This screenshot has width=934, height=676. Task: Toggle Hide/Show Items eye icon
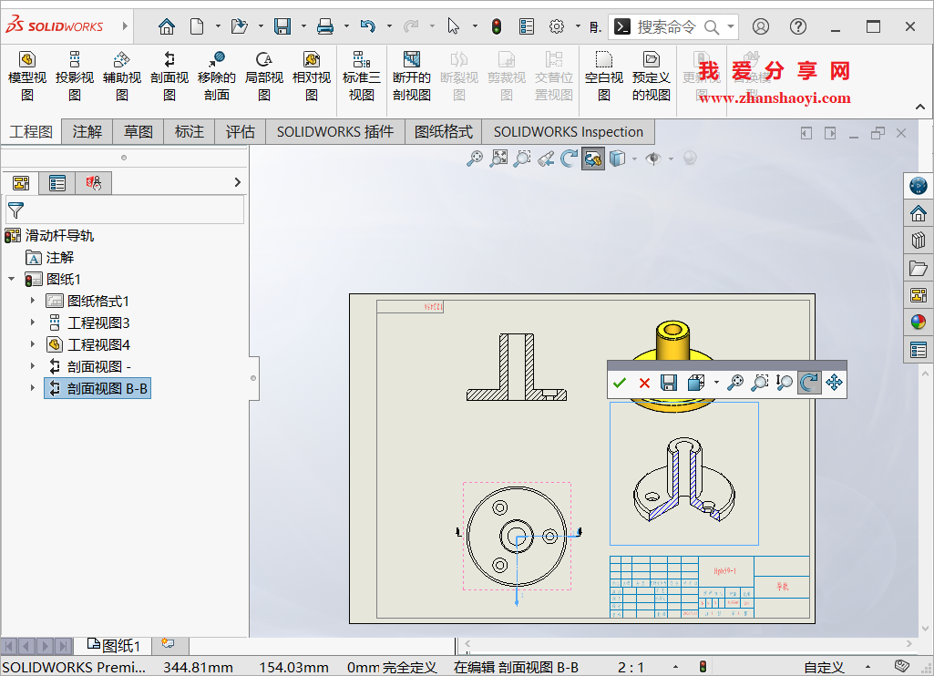[x=653, y=159]
